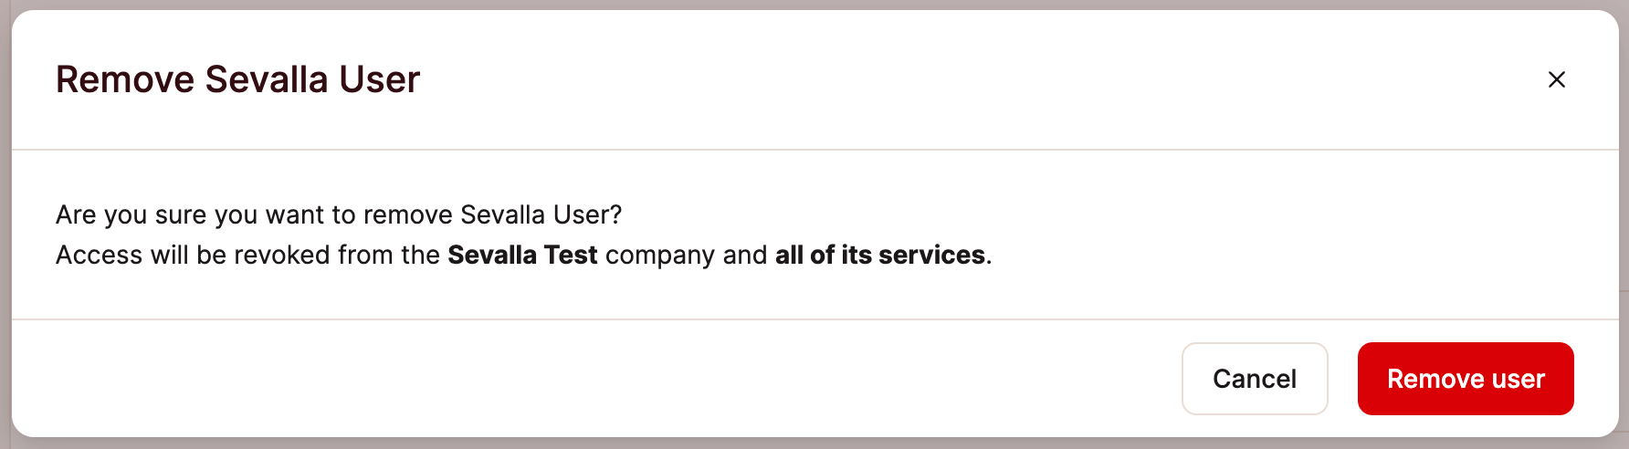1629x449 pixels.
Task: Click the bold "all of its services" text
Action: tap(879, 255)
